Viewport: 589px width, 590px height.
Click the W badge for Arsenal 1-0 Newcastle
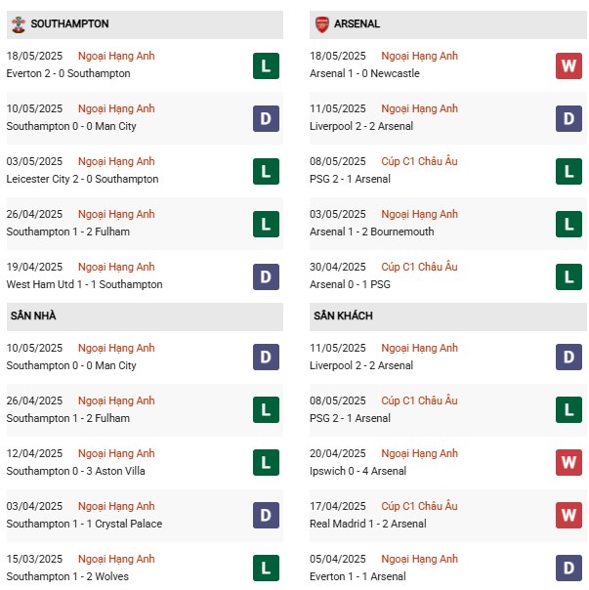coord(568,65)
